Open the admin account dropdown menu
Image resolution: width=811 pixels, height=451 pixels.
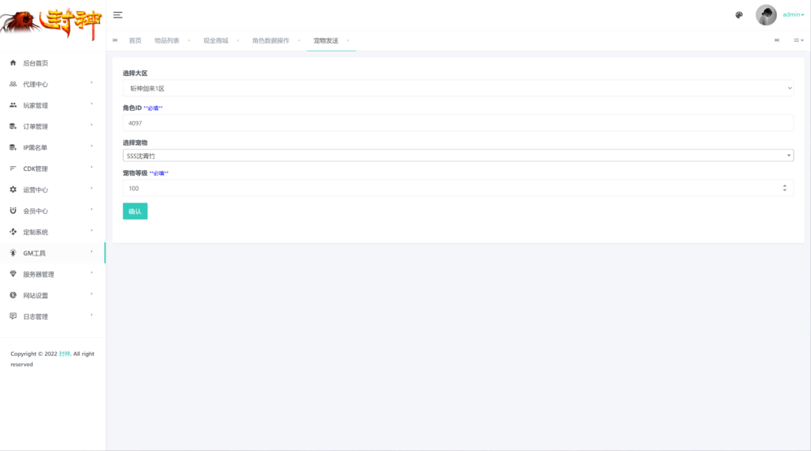(x=793, y=15)
